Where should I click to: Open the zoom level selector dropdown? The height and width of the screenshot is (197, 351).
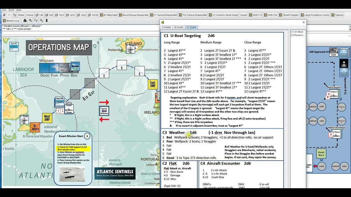click(x=36, y=21)
